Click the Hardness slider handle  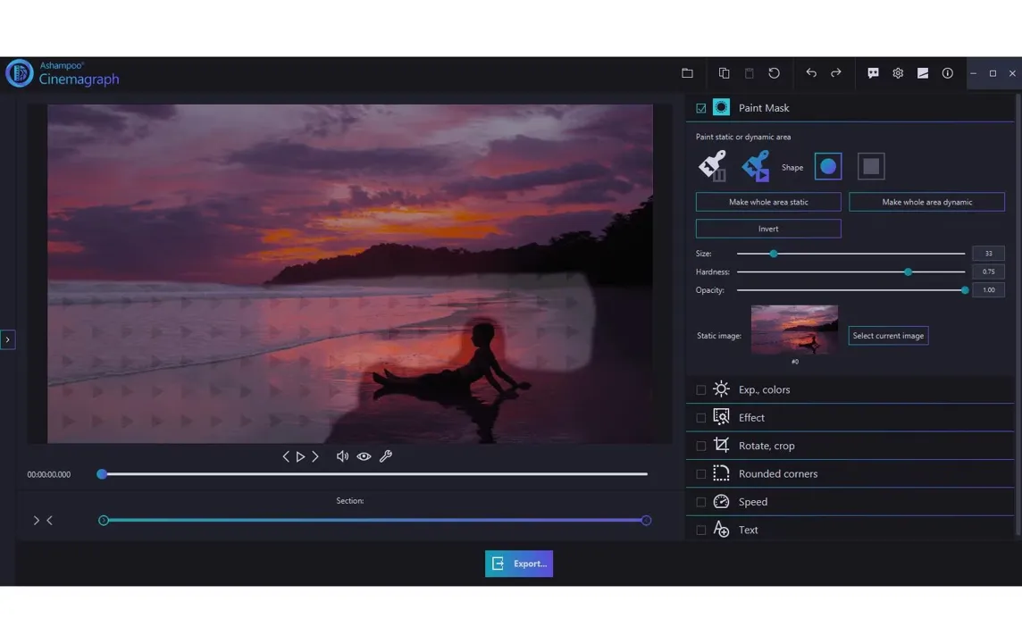(x=908, y=271)
